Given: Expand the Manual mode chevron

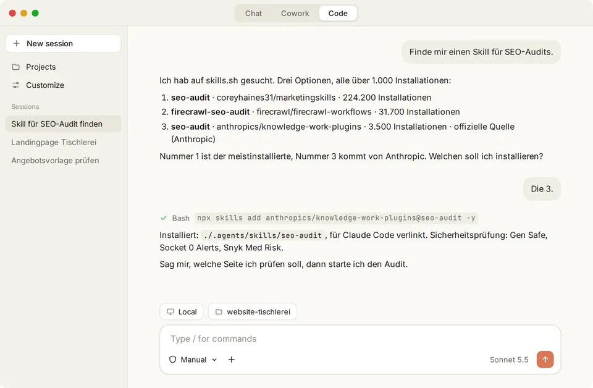Looking at the screenshot, I should pyautogui.click(x=214, y=360).
